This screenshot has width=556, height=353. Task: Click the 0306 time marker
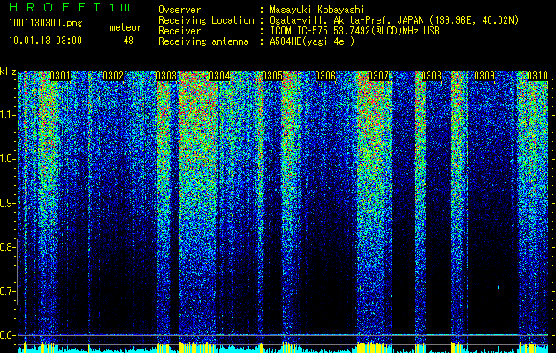pos(325,76)
